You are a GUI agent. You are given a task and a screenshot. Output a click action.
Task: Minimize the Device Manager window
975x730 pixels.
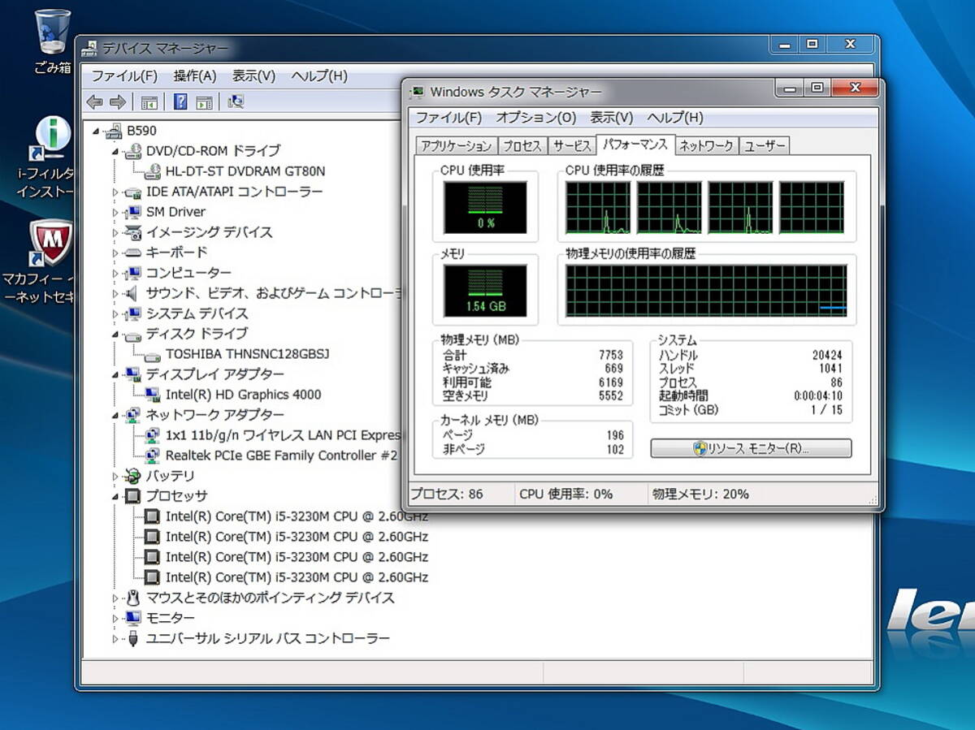(x=784, y=44)
